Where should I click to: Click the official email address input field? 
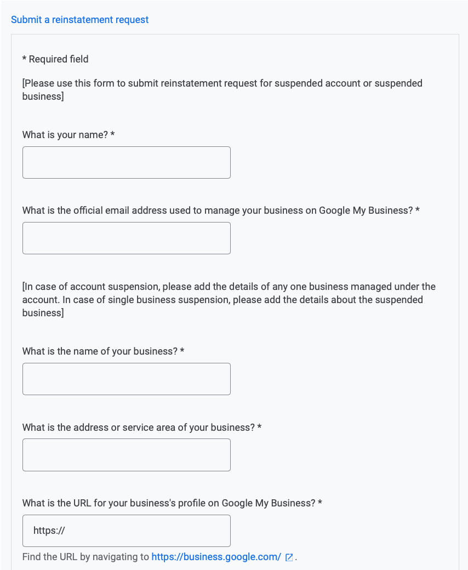pyautogui.click(x=126, y=238)
